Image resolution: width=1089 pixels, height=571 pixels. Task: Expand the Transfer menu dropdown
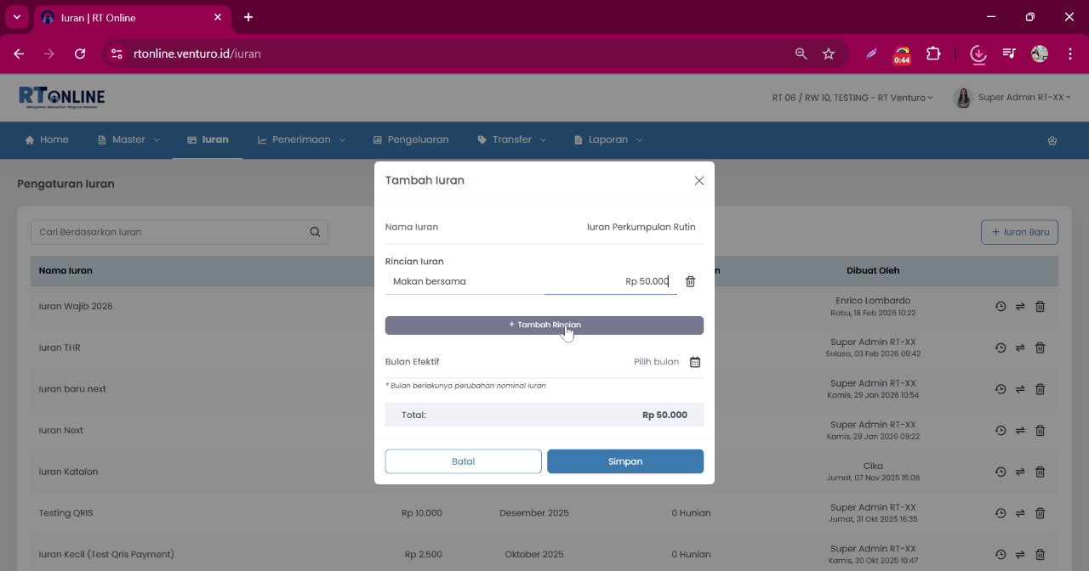[511, 139]
